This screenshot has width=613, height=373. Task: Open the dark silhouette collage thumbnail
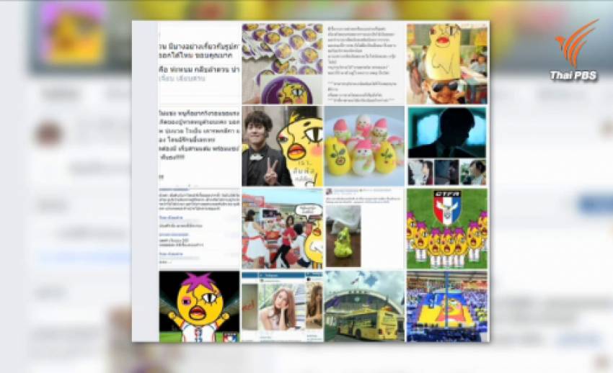tap(447, 146)
